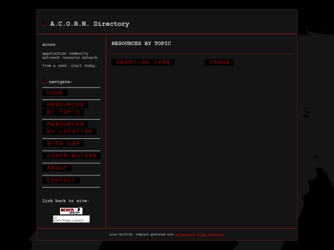Click the Resources by Topic page heading
This screenshot has width=334, height=250.
point(141,43)
